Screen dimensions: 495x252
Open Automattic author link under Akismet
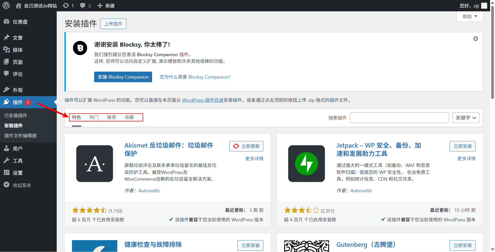point(149,191)
